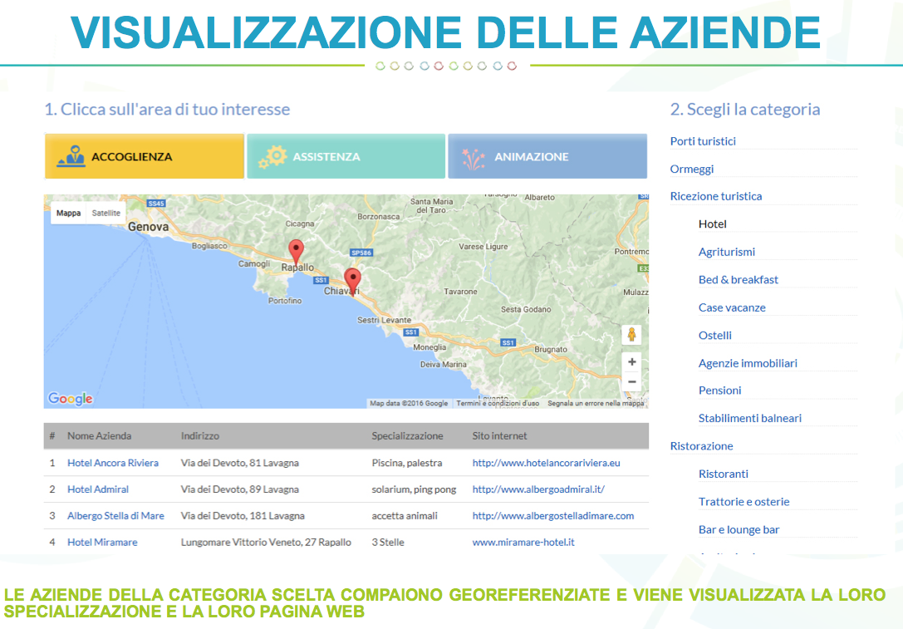The width and height of the screenshot is (903, 629).
Task: Visit the albergoadmiral.it website link
Action: click(538, 489)
